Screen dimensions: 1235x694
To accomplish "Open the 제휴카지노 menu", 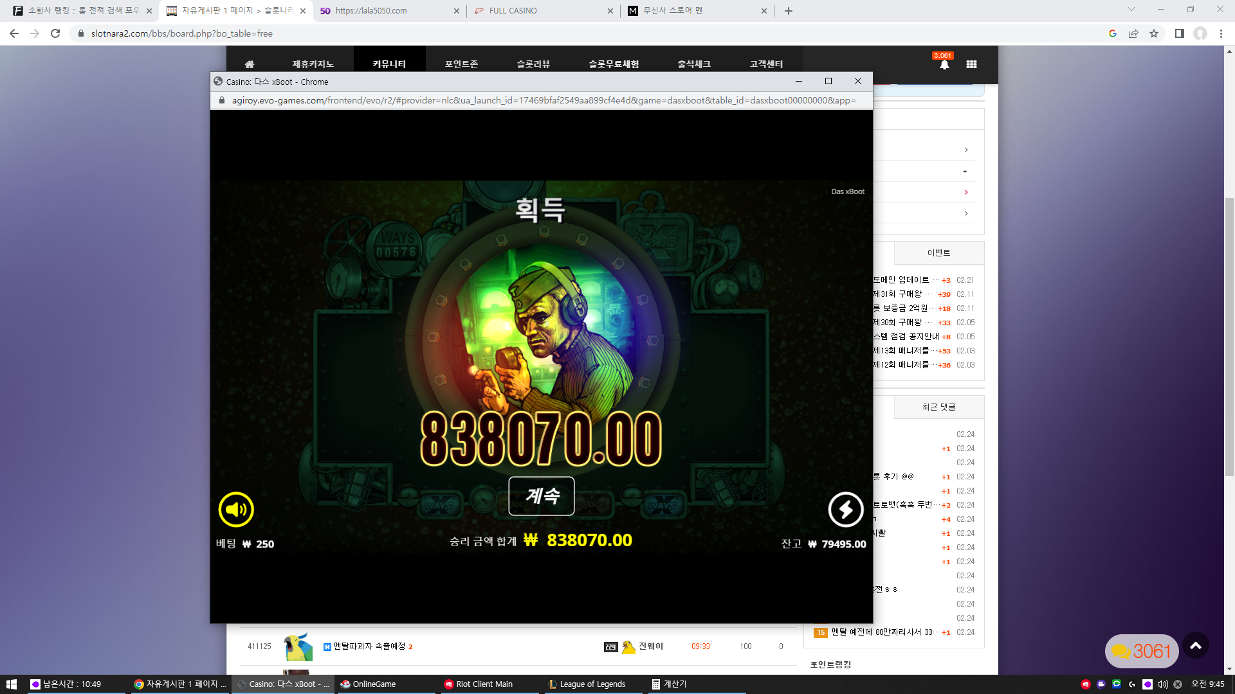I will (313, 64).
